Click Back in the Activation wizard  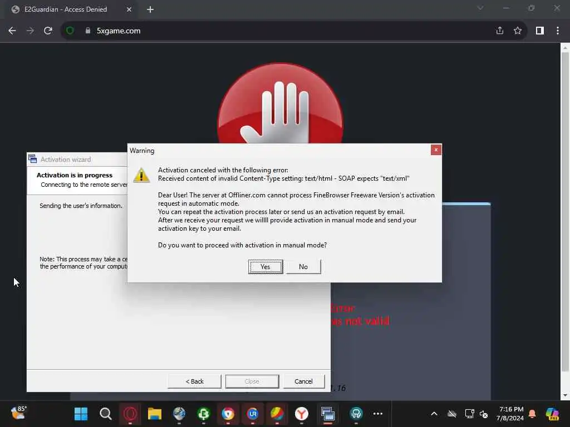[x=194, y=381]
